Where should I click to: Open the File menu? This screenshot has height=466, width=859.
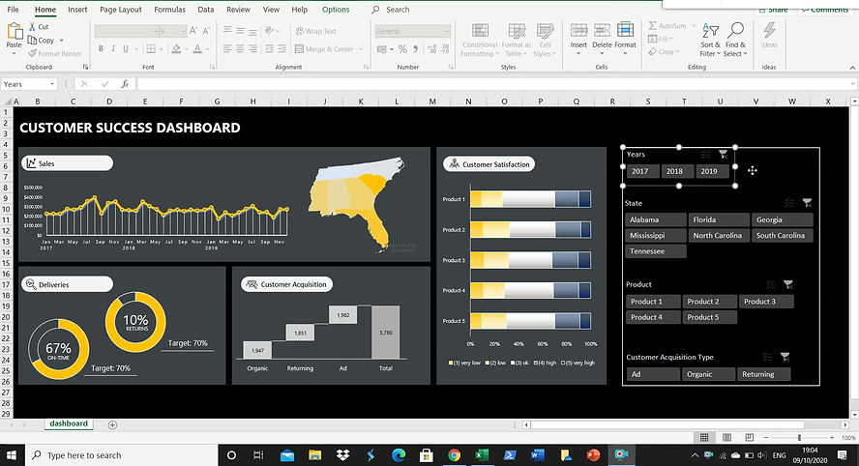pos(13,10)
